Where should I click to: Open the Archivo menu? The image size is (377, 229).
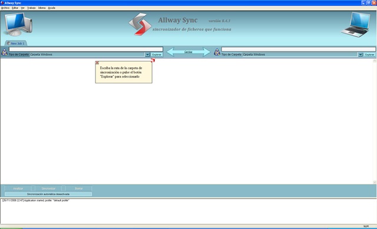coord(5,8)
